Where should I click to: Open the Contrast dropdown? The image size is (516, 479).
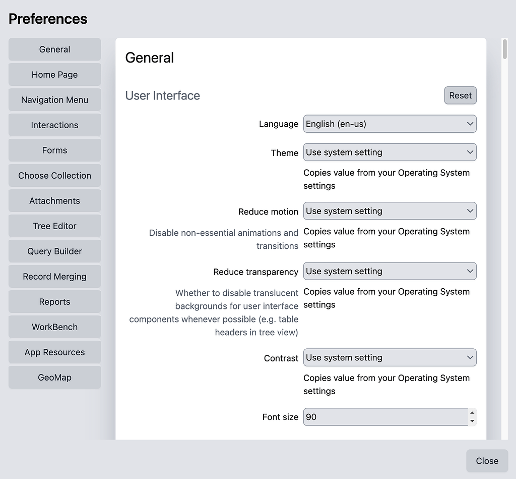point(390,357)
